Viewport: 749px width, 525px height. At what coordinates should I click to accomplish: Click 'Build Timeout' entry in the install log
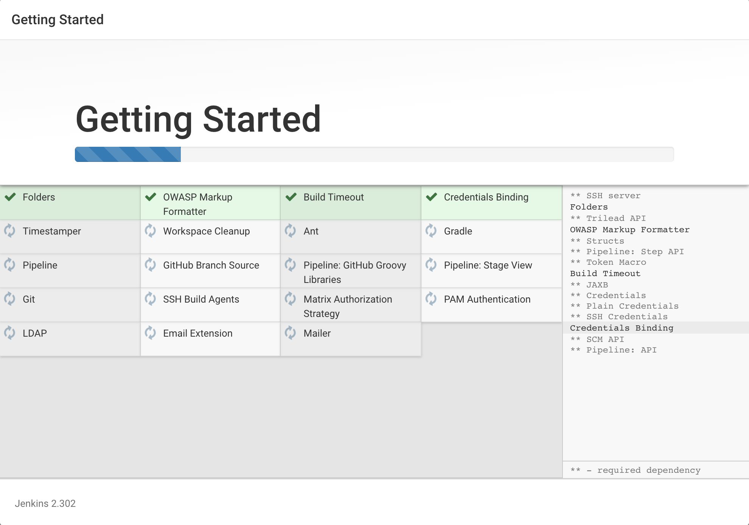(605, 273)
